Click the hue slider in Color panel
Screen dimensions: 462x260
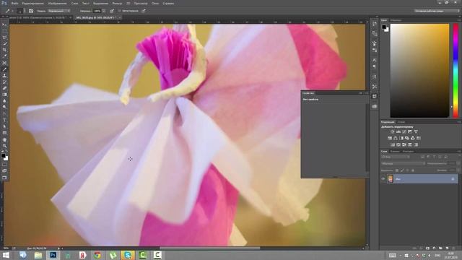(x=456, y=71)
